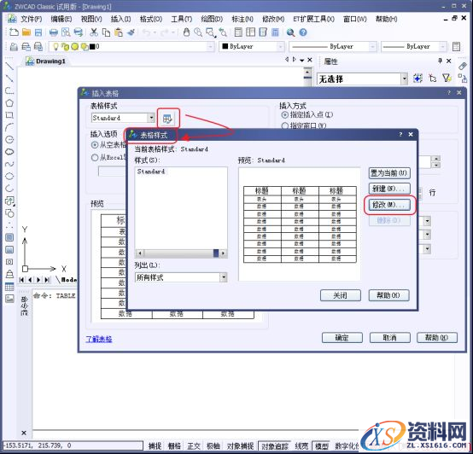Image resolution: width=473 pixels, height=454 pixels.
Task: Select the Hatch tool in left toolbar
Action: (9, 237)
